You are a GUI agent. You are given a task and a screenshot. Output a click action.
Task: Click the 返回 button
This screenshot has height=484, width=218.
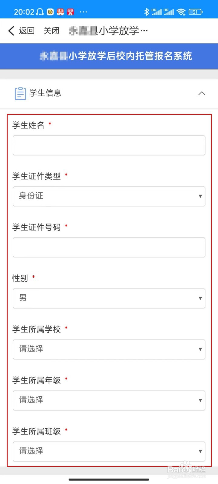point(27,31)
